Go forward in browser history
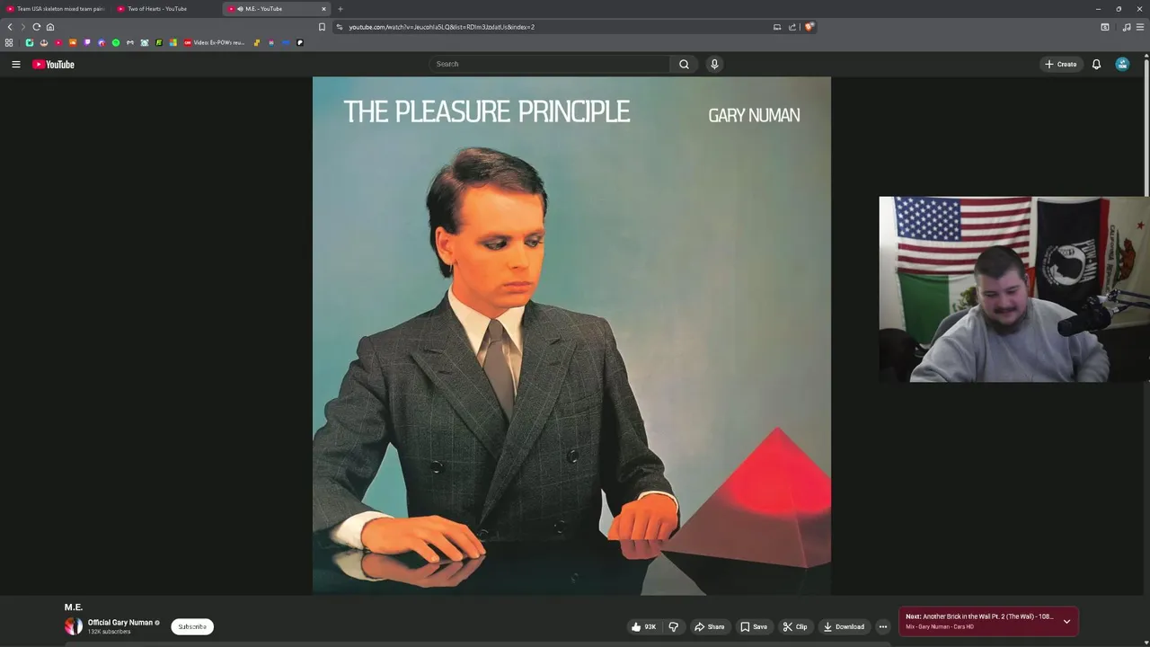Screen dimensions: 1150x647 click(x=22, y=27)
